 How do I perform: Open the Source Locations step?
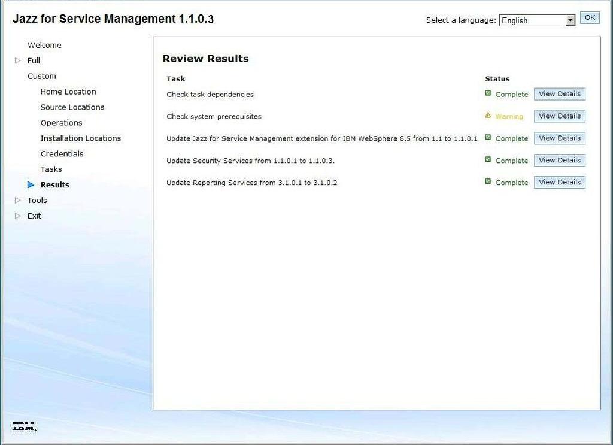[x=72, y=107]
